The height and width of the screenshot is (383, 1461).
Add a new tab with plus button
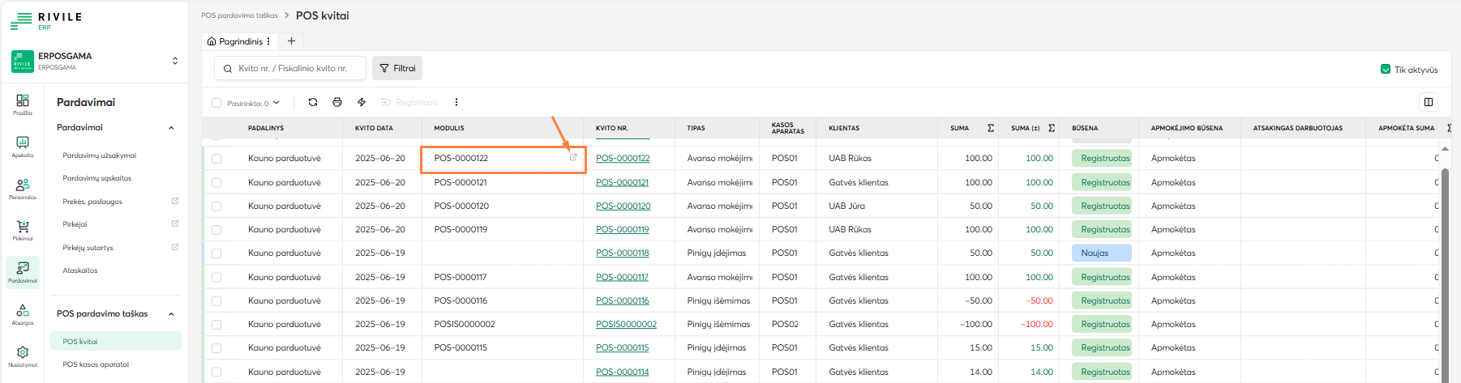click(291, 41)
